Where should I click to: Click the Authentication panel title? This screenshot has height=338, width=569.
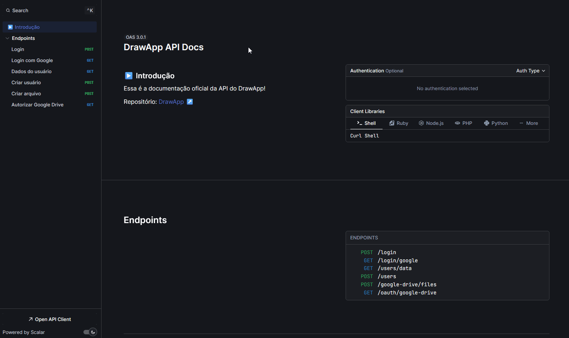point(367,71)
